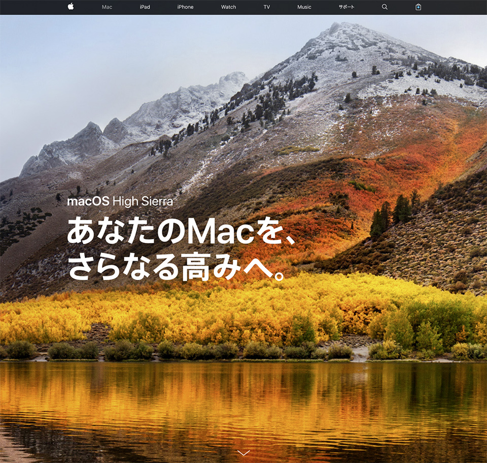Open the shopping bag icon

419,7
